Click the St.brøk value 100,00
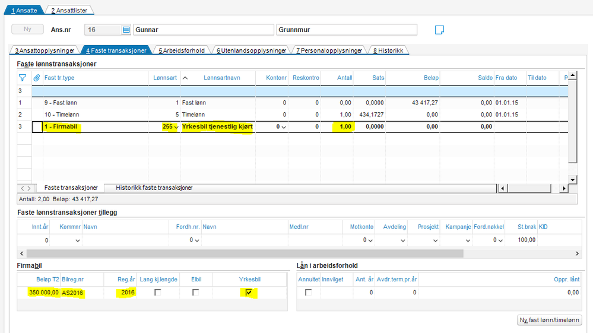The width and height of the screenshot is (593, 333). coord(527,240)
